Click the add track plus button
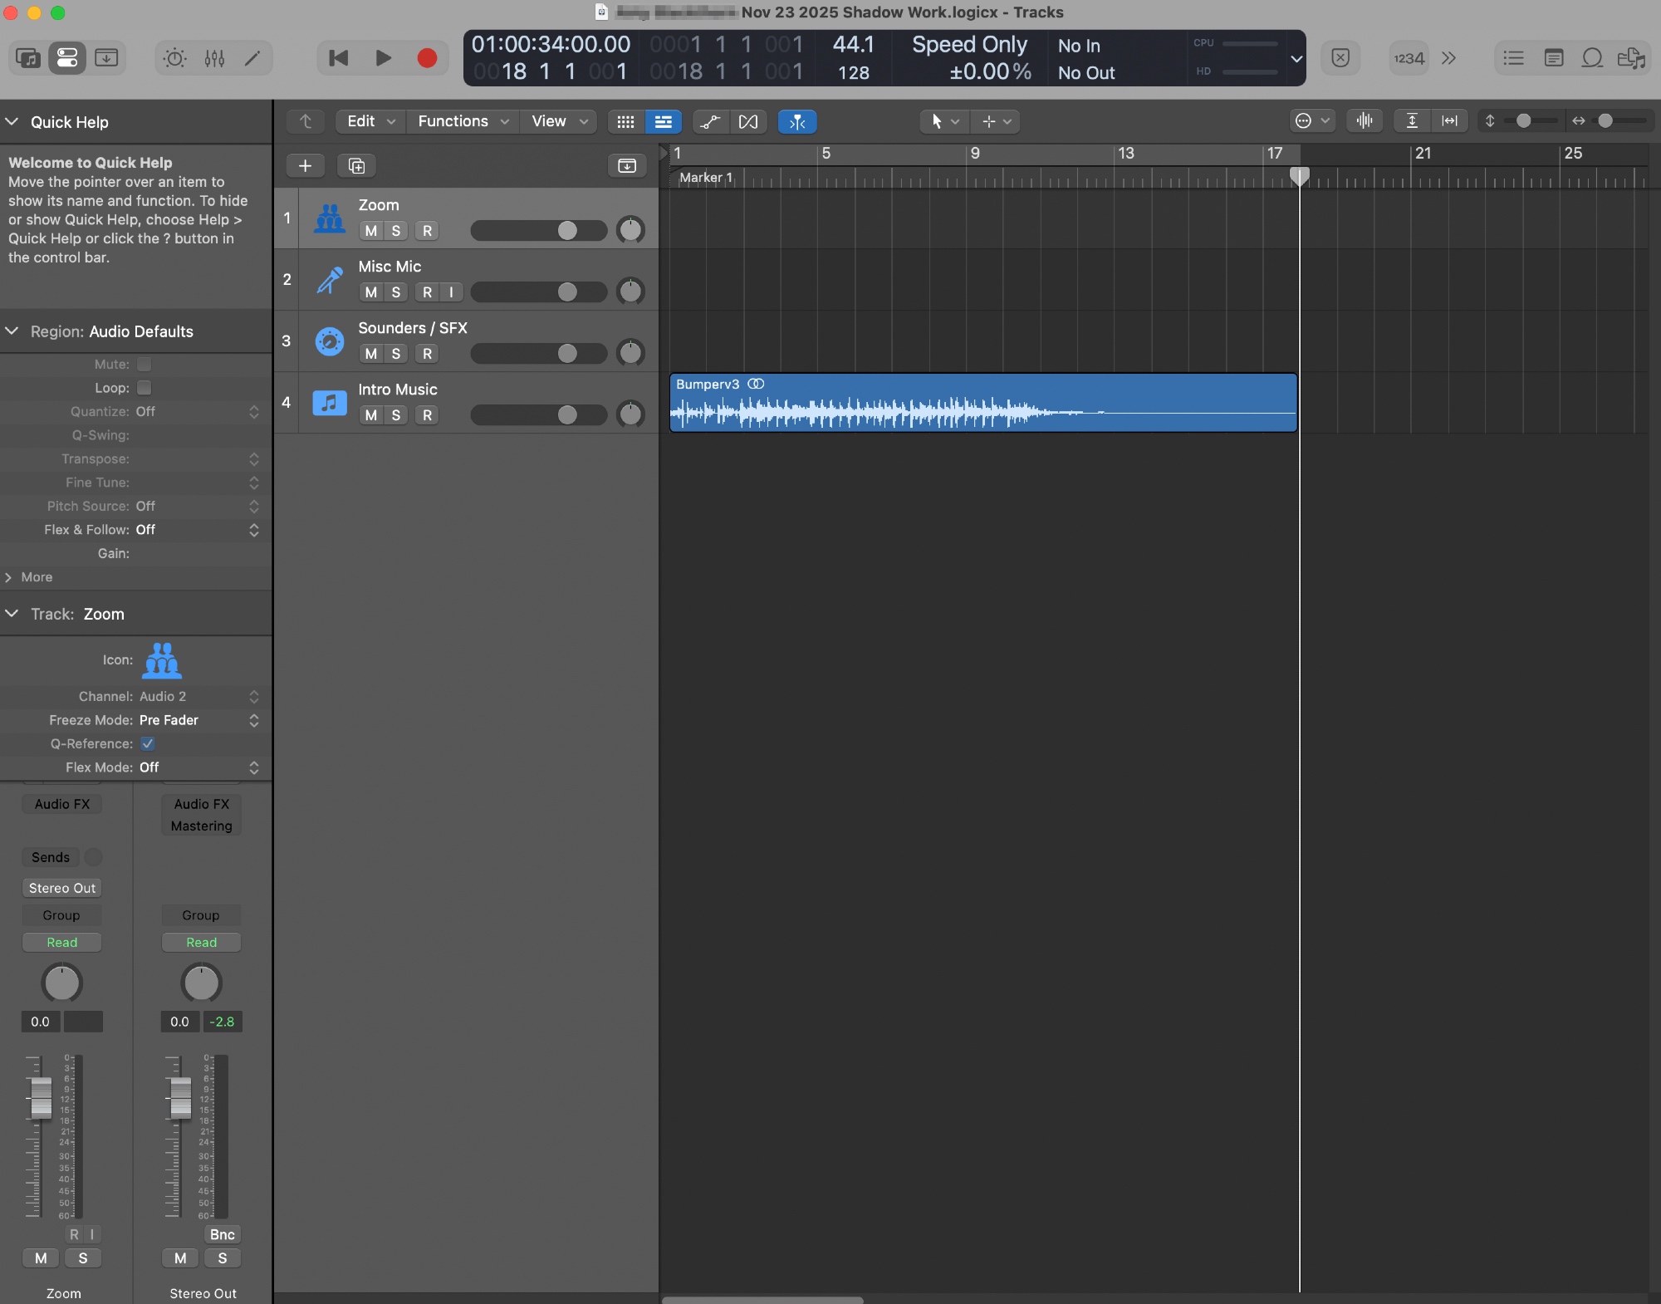Screen dimensions: 1661x1304 pyautogui.click(x=305, y=166)
